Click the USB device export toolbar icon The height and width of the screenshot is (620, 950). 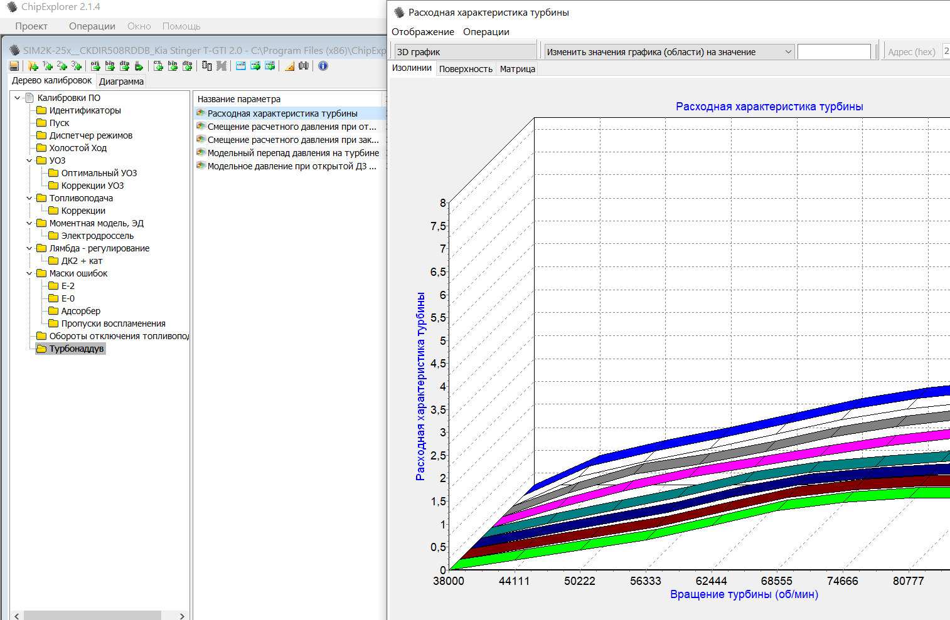pyautogui.click(x=139, y=66)
